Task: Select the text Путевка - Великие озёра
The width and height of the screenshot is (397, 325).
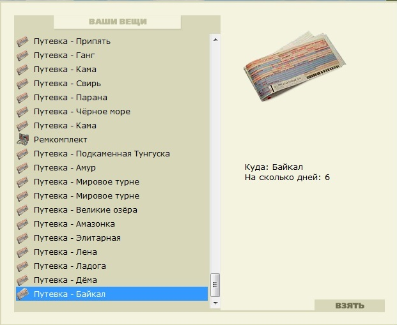Action: tap(86, 210)
